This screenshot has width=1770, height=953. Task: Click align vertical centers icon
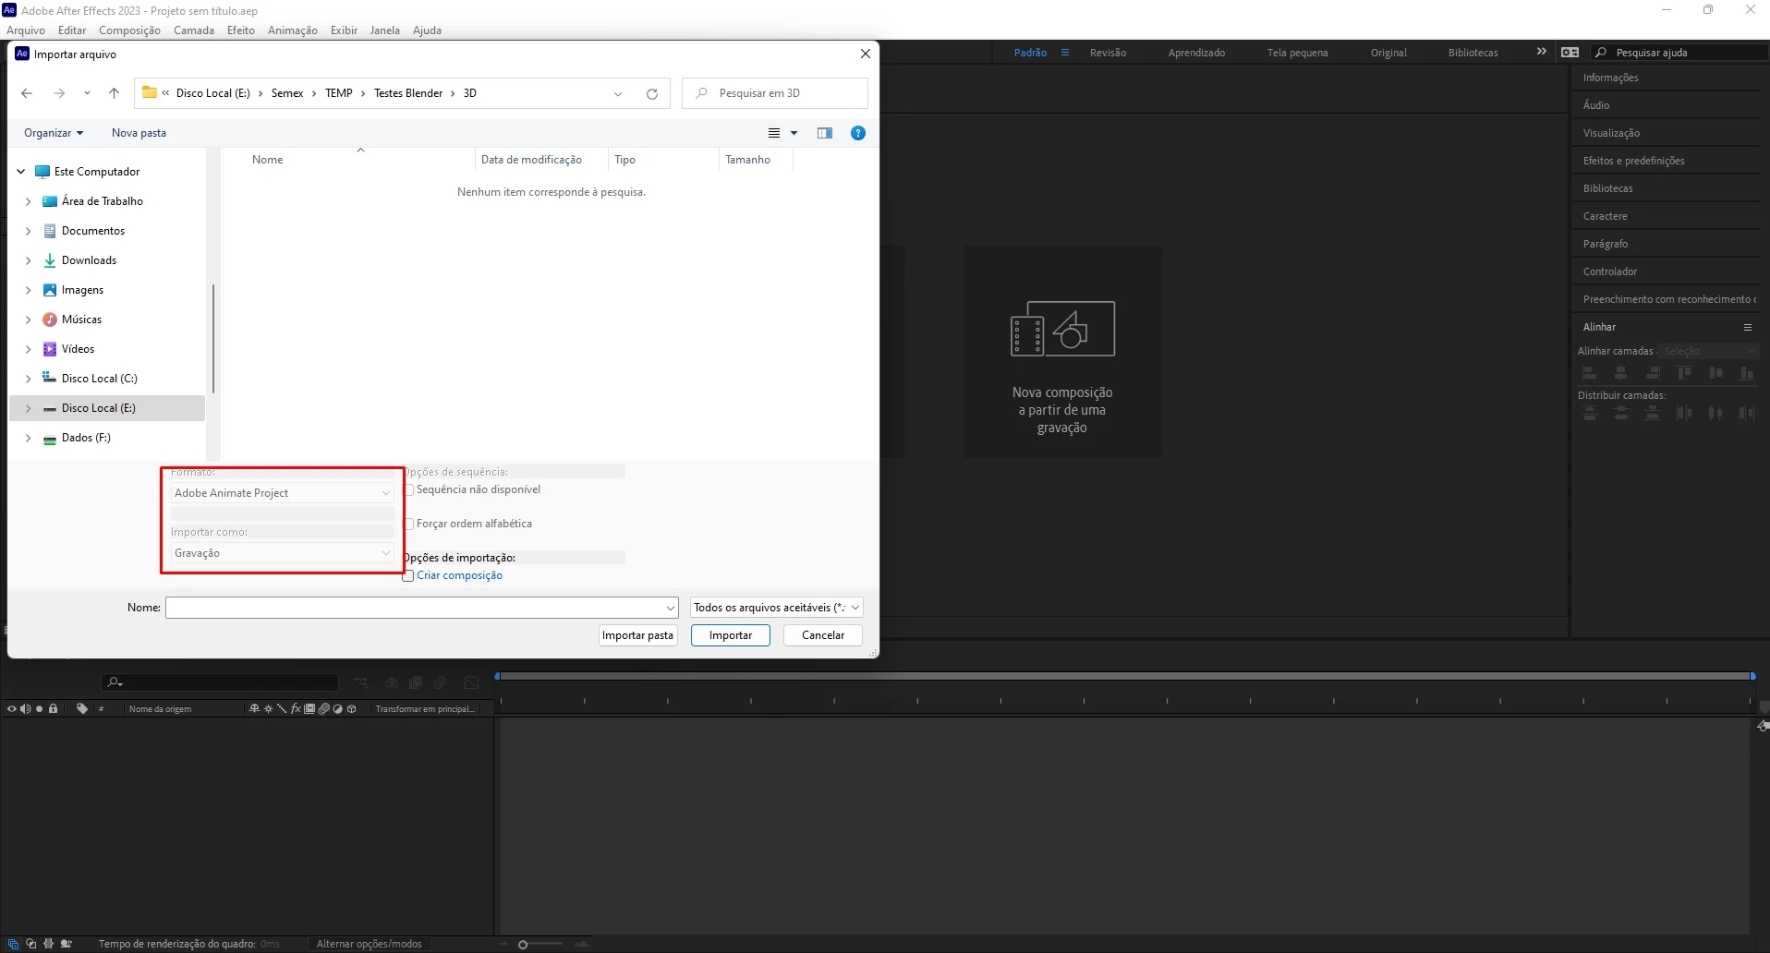[1715, 373]
